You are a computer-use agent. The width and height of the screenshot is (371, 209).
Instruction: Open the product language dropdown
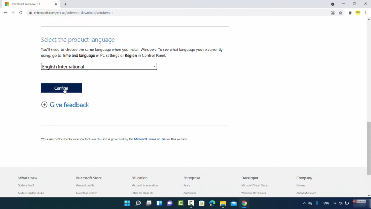pyautogui.click(x=99, y=67)
